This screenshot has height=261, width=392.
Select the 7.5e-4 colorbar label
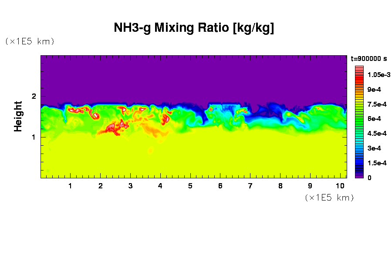(377, 104)
